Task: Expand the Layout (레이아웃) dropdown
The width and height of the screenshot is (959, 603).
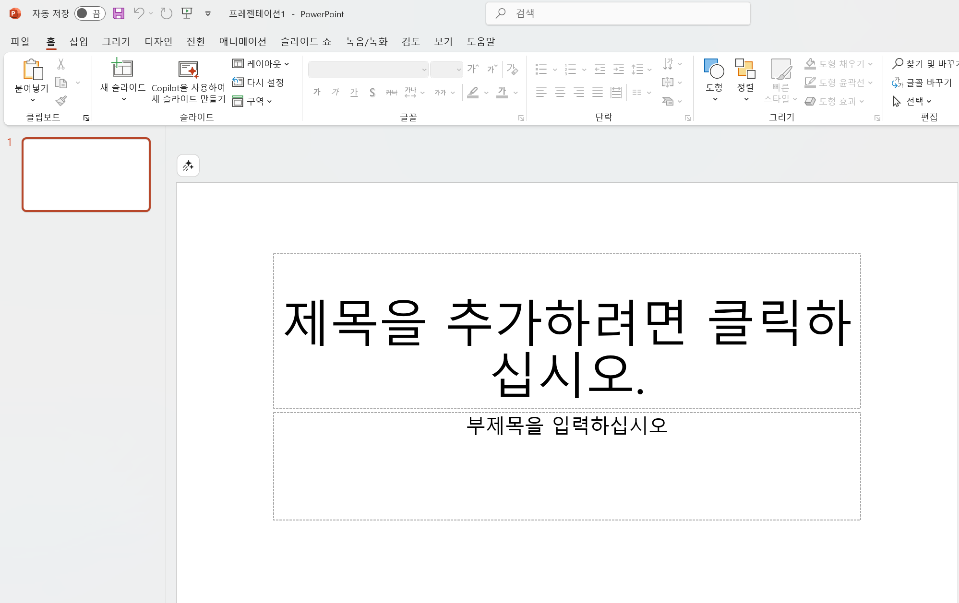Action: [261, 64]
